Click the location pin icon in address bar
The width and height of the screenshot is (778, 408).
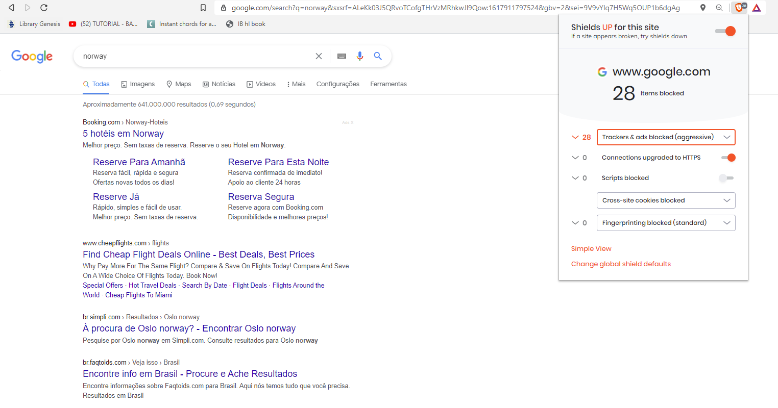coord(703,8)
